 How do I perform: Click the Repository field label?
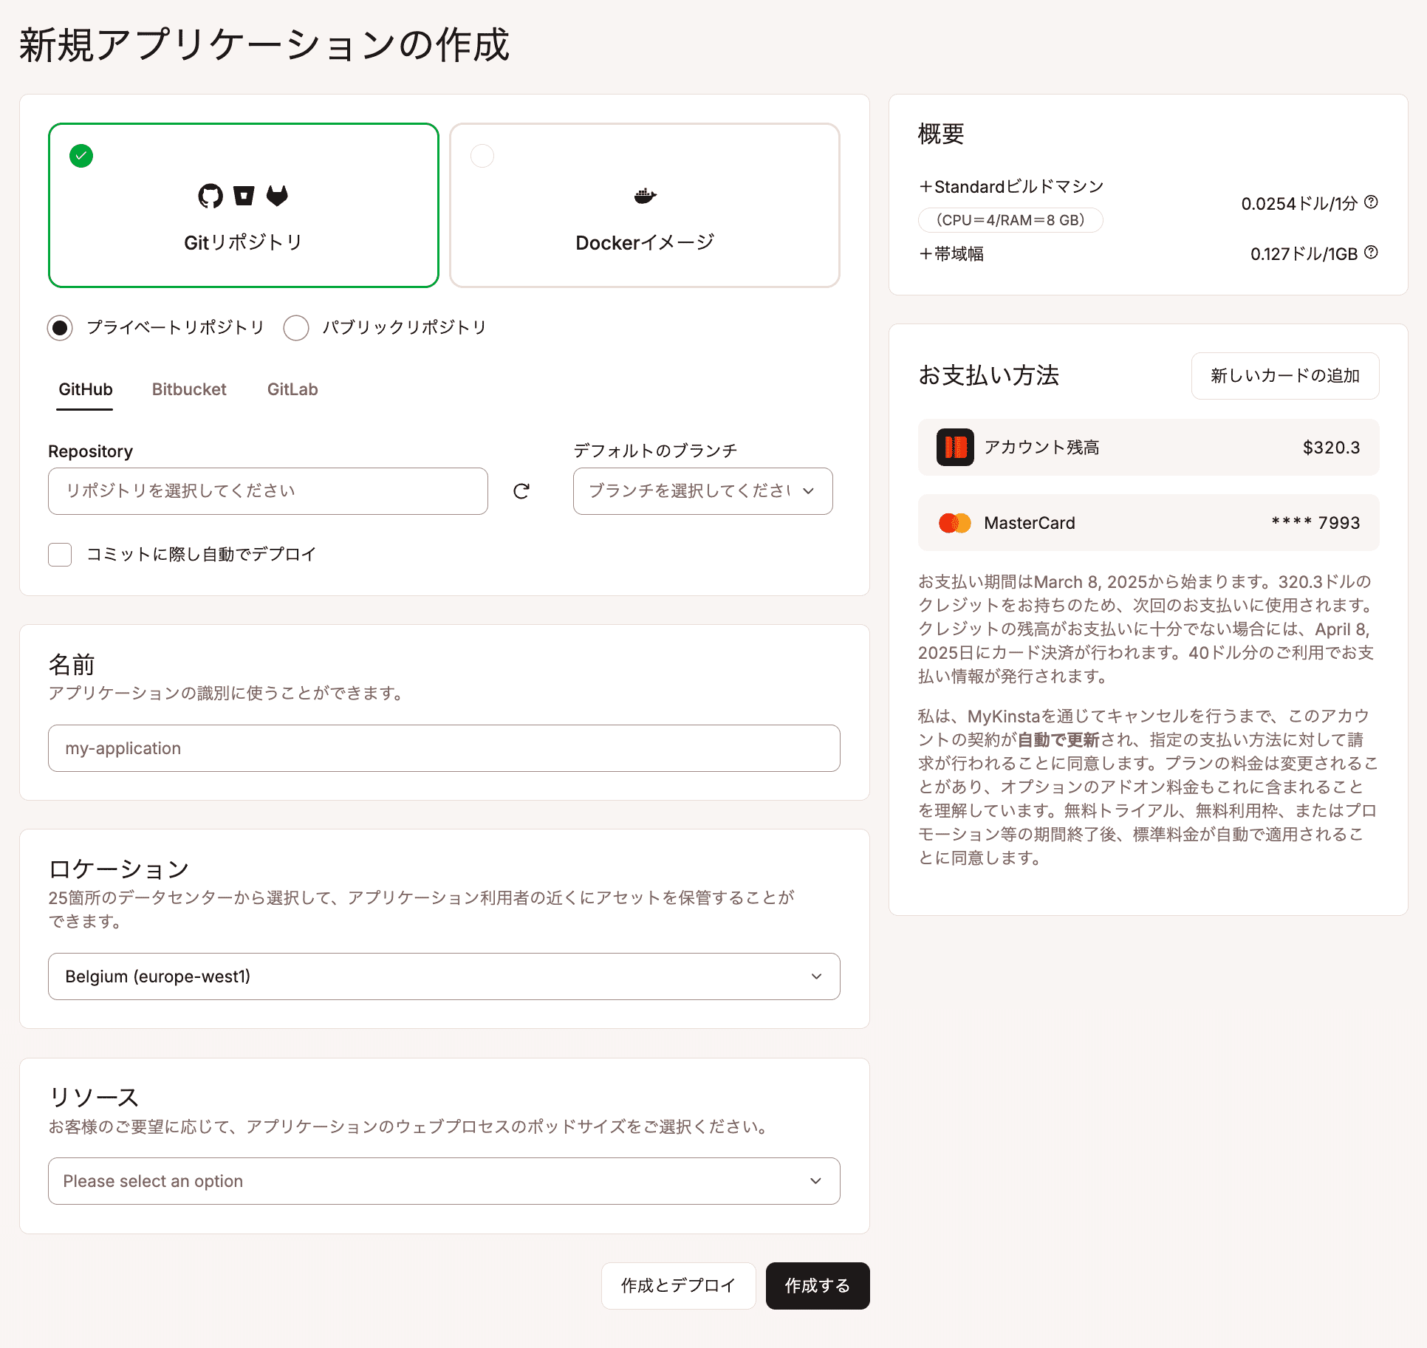90,451
